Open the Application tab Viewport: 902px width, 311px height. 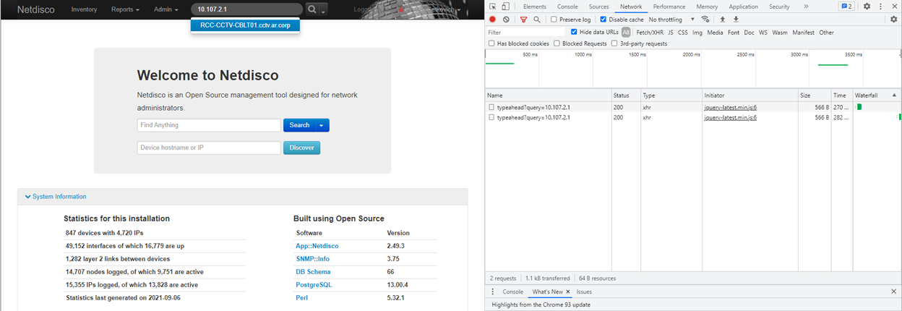(744, 7)
